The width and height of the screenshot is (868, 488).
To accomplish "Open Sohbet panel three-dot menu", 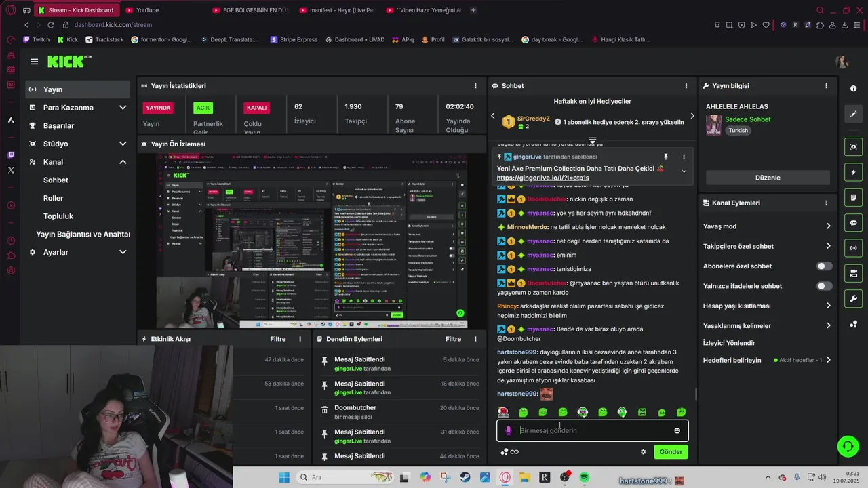I will coord(686,86).
